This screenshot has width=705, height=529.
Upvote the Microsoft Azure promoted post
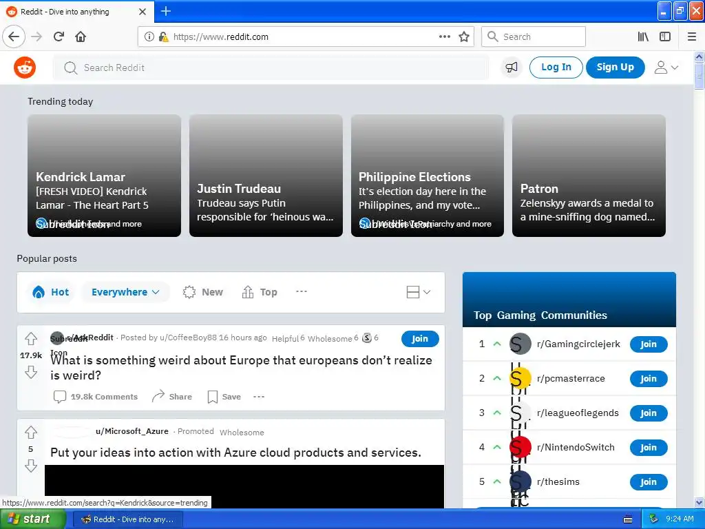click(x=30, y=433)
